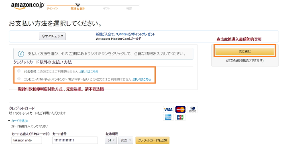The height and width of the screenshot is (150, 281).
Task: Click the ギフト progress step
Action: coord(106,8)
